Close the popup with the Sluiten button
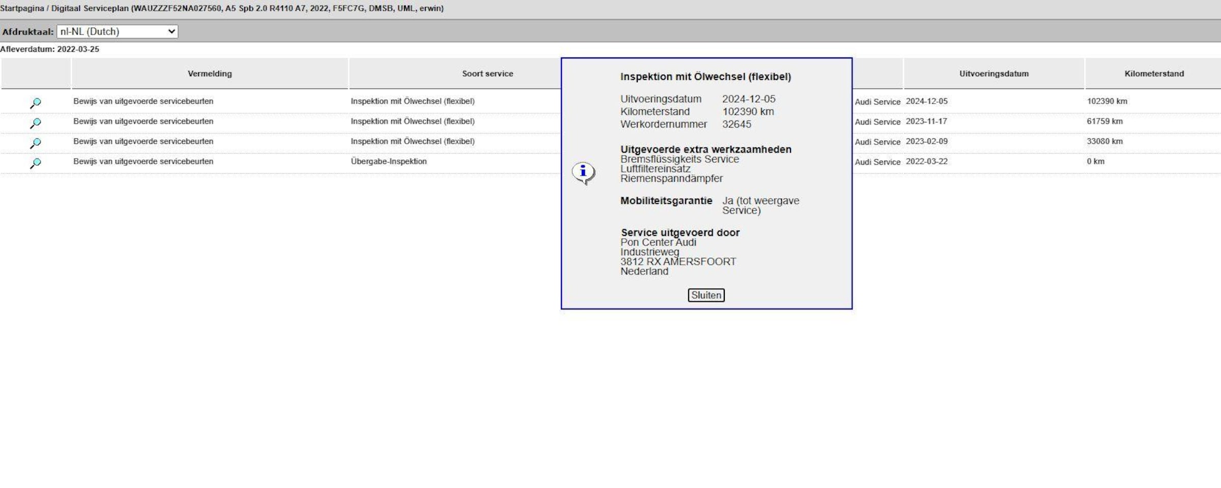 tap(706, 295)
